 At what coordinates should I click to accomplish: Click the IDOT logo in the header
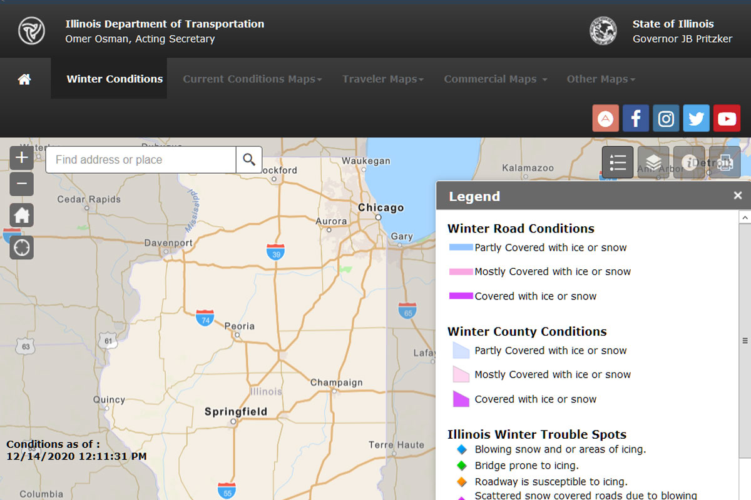(31, 31)
